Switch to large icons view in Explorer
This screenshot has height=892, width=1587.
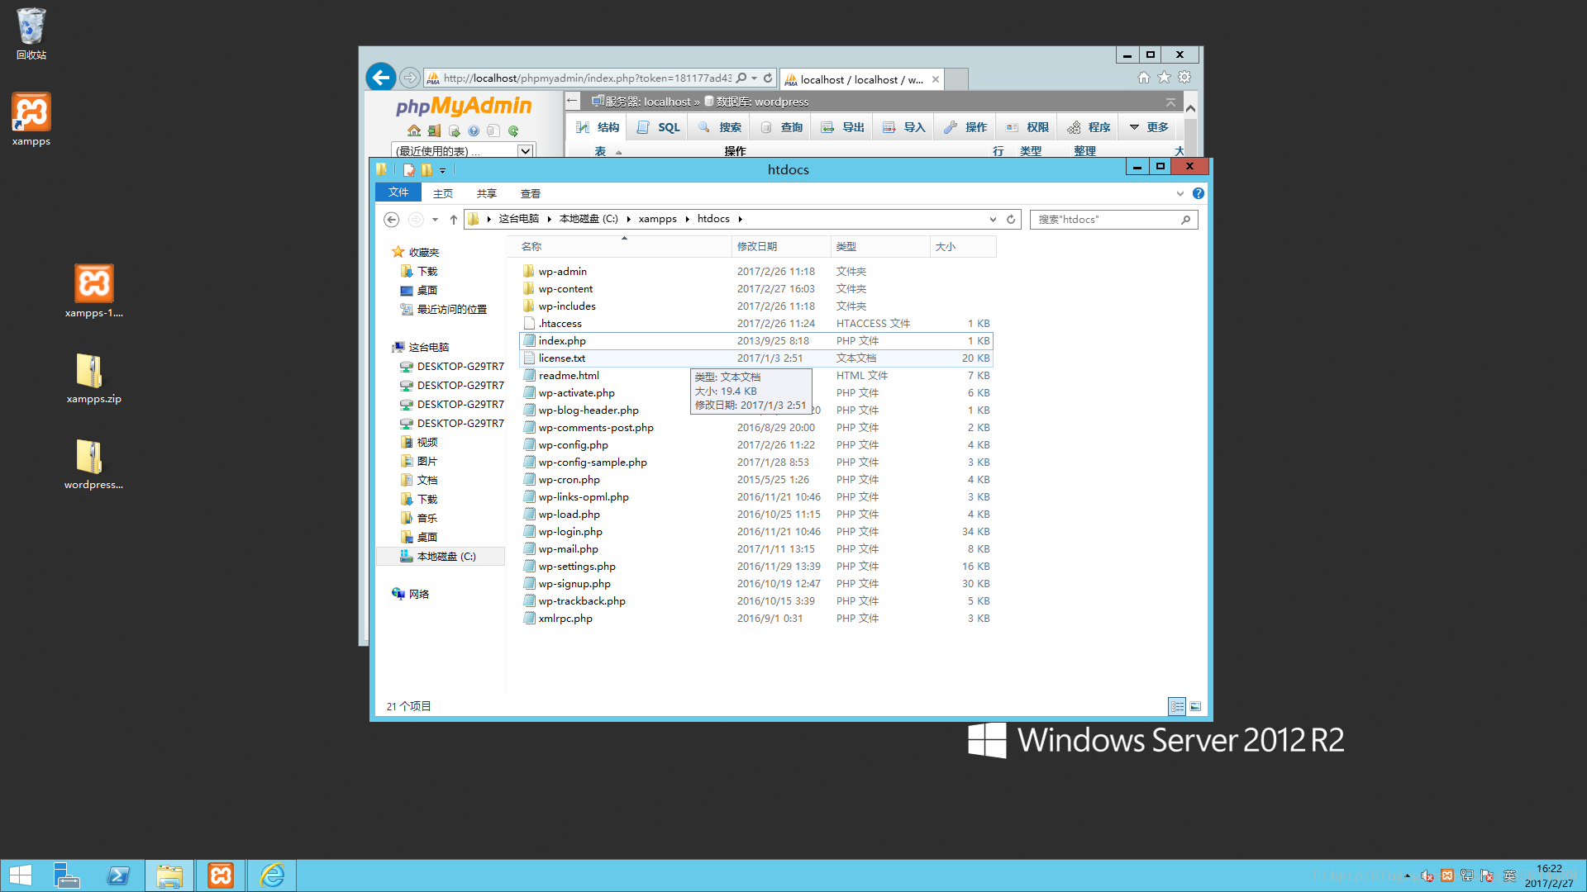pos(1195,706)
